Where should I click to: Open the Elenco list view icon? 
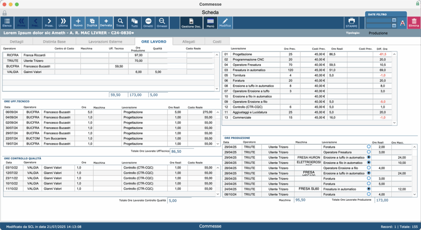pos(7,23)
